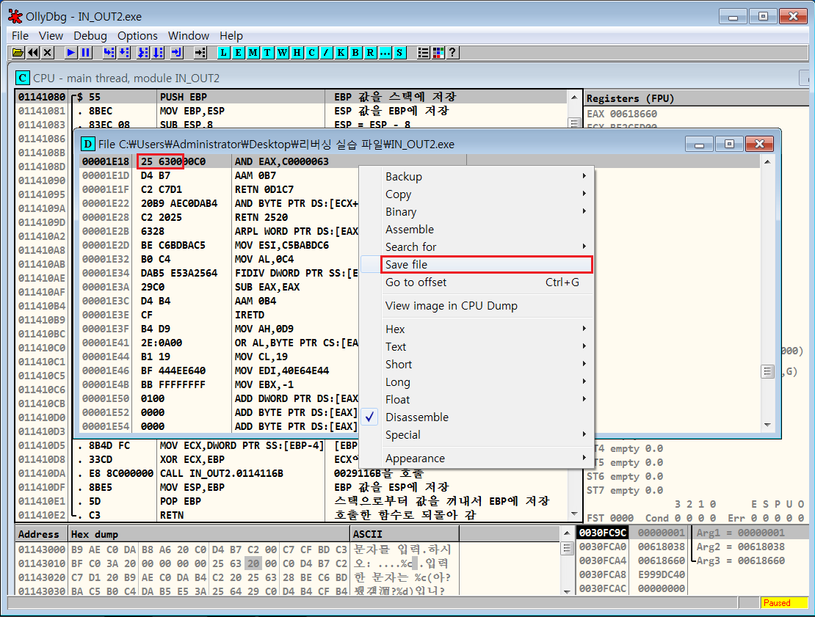Expand the Special submenu
This screenshot has width=815, height=617.
(x=477, y=435)
